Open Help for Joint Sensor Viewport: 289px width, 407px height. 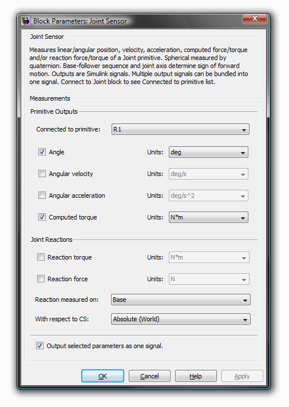point(196,376)
